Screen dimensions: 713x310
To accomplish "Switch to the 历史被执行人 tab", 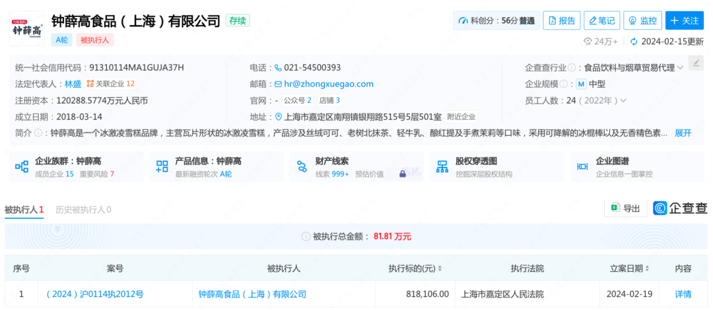I will click(83, 210).
